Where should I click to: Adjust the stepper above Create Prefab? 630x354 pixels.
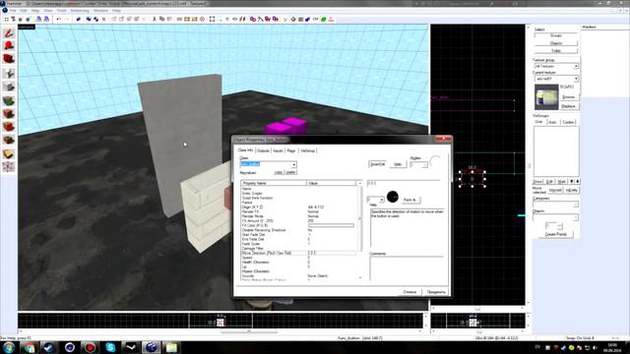(560, 226)
